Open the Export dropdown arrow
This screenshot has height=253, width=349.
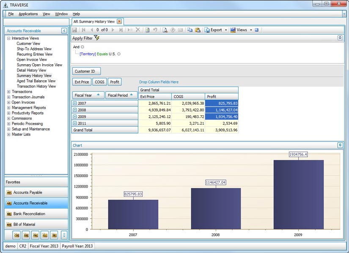[x=226, y=30]
